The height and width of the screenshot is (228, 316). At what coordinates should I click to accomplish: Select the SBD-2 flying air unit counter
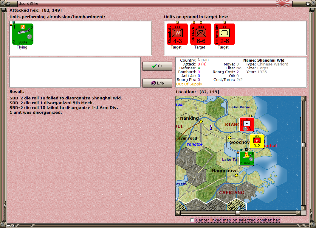point(23,34)
